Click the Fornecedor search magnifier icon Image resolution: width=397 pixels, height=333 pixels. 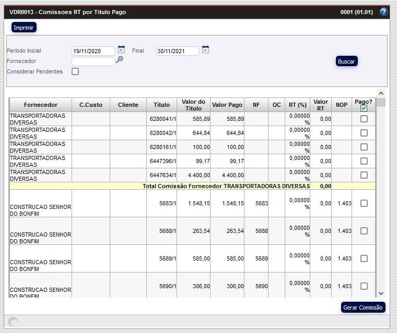click(120, 60)
